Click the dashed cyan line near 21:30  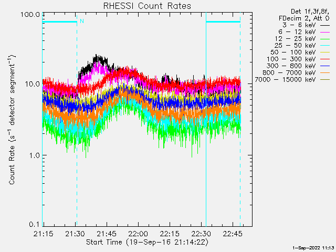[x=77, y=119]
